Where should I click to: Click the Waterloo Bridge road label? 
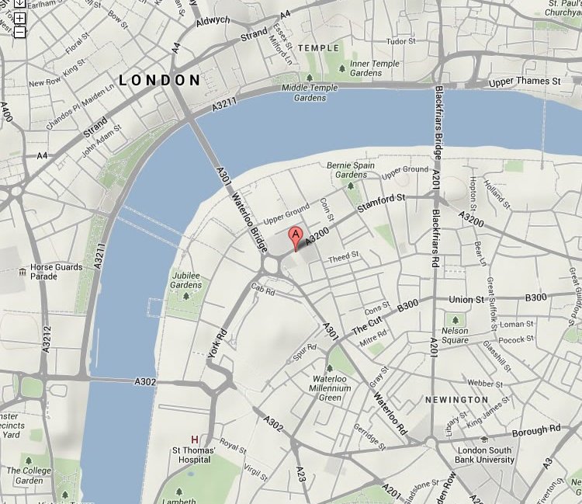click(249, 222)
